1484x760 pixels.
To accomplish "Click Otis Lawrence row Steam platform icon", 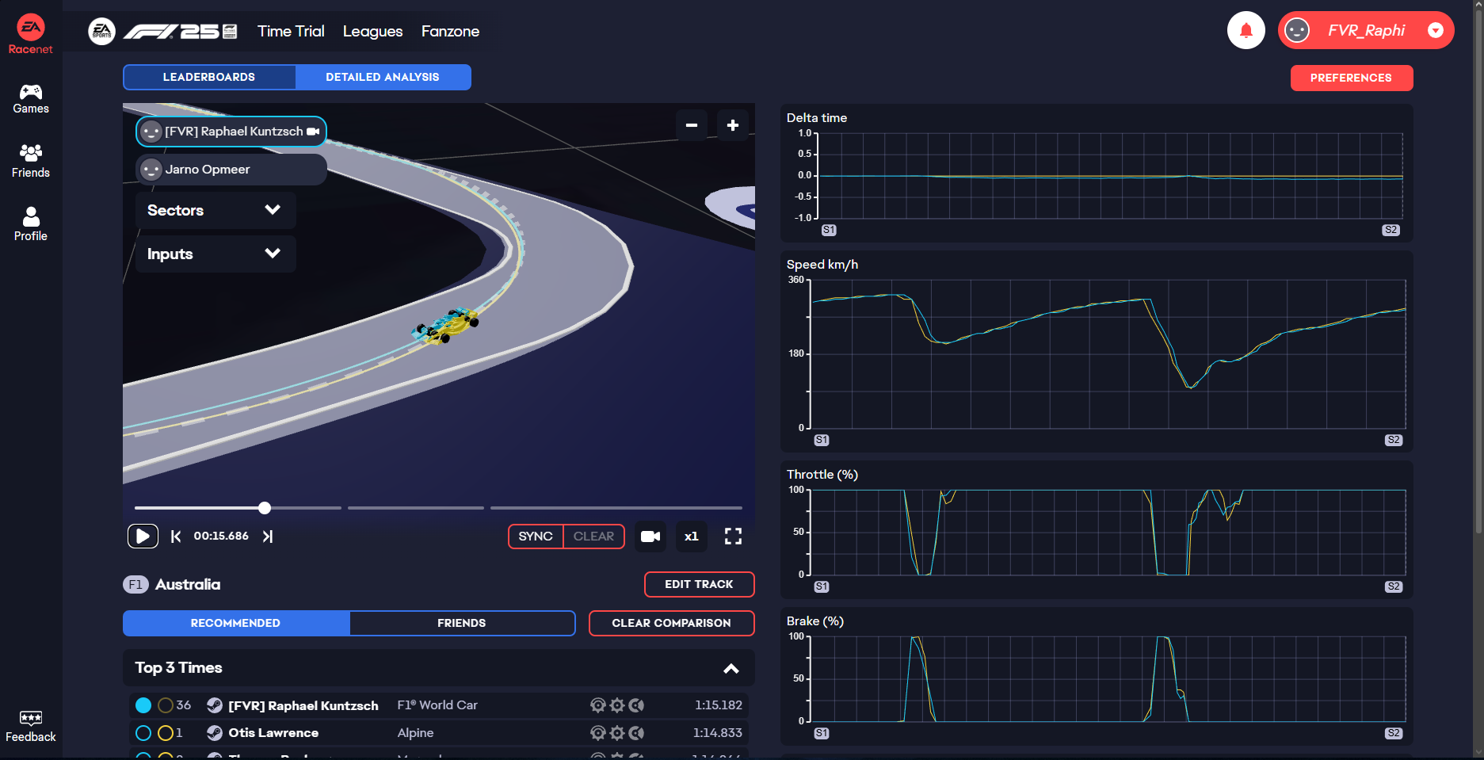I will point(214,733).
